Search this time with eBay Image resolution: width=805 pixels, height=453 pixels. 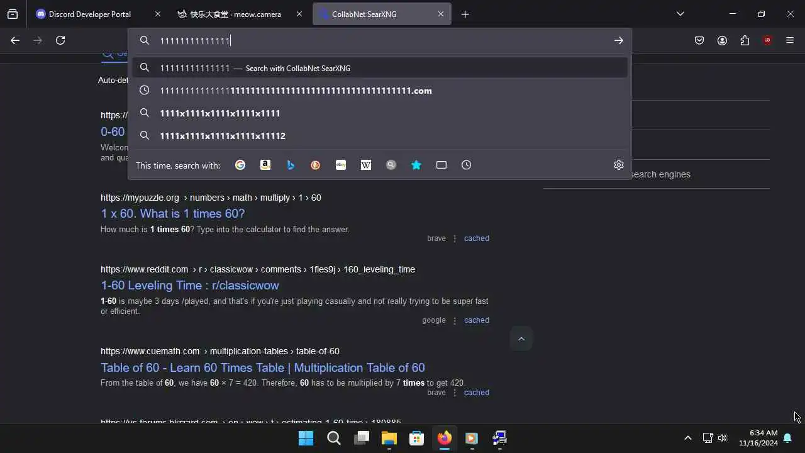point(341,165)
